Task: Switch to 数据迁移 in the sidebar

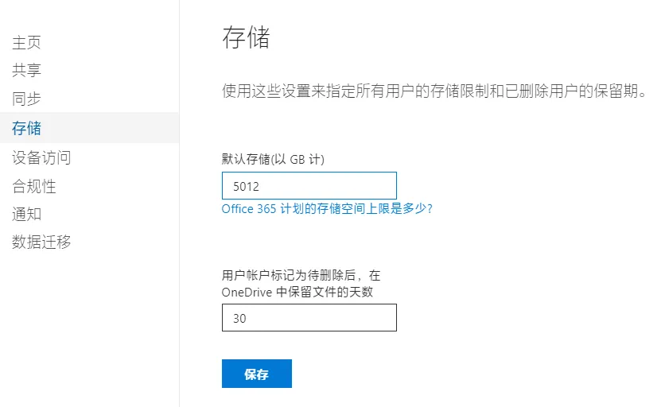Action: 41,242
